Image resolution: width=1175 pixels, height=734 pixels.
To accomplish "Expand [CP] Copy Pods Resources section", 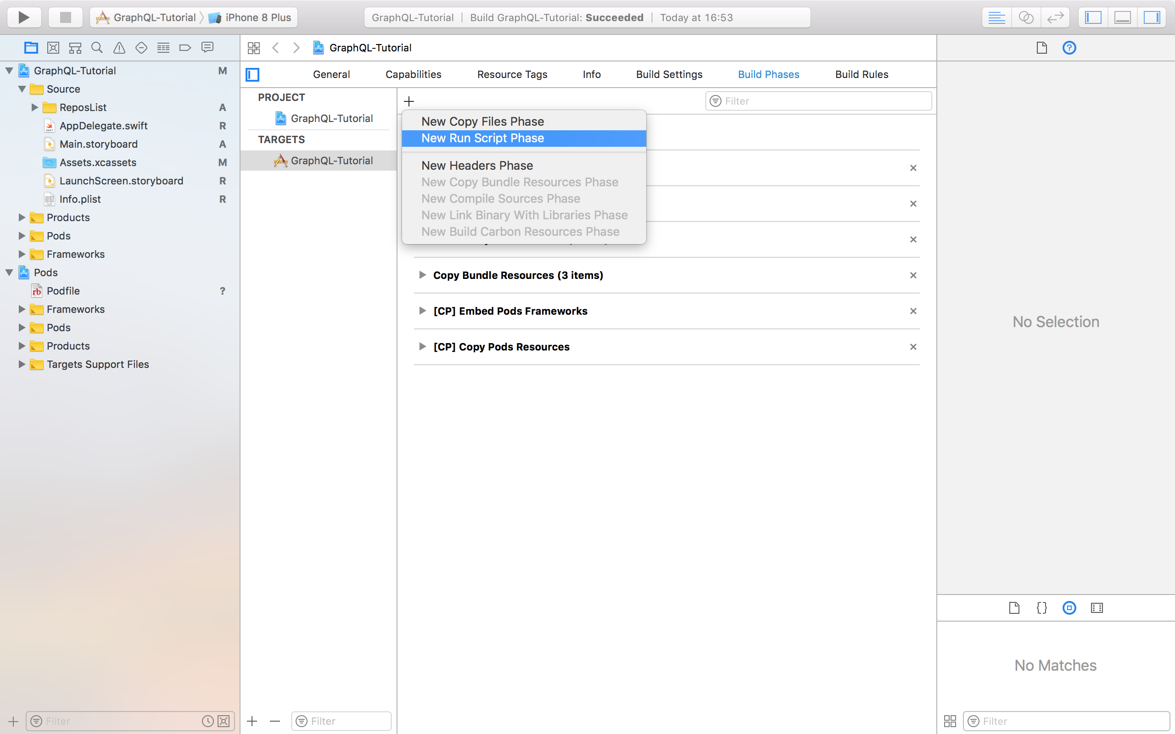I will tap(422, 347).
